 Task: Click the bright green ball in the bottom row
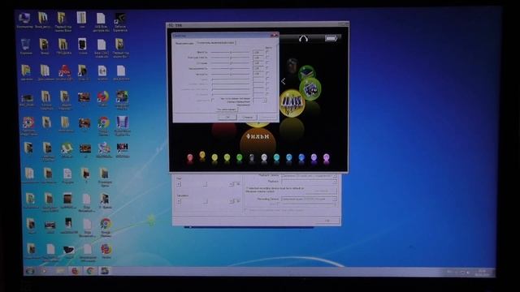(240, 158)
